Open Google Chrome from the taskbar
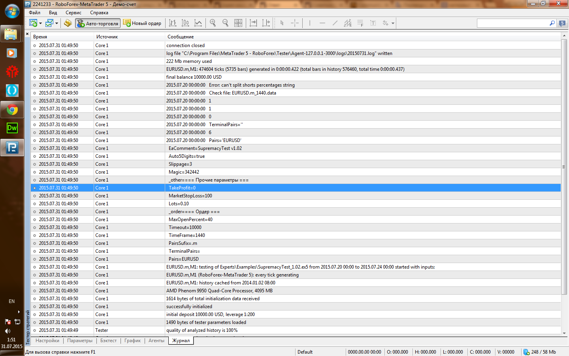The image size is (569, 356). (12, 110)
